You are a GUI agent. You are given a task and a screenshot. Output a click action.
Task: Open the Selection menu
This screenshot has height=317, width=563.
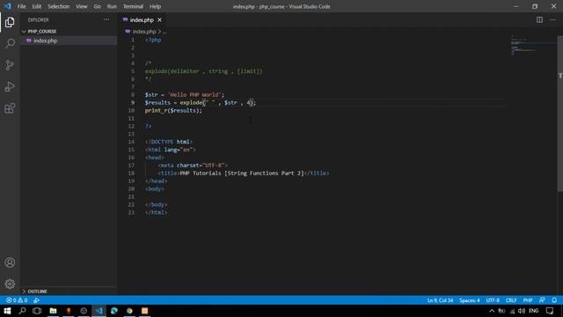pos(59,6)
